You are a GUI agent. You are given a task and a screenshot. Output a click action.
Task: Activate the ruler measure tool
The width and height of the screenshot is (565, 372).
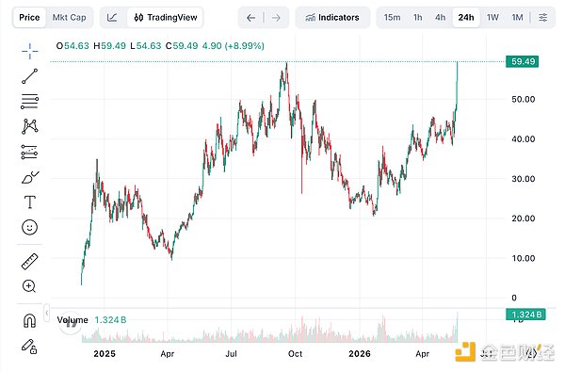(x=29, y=262)
